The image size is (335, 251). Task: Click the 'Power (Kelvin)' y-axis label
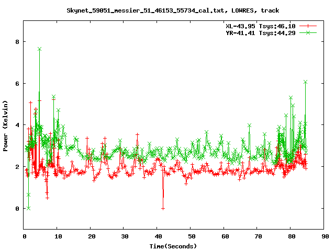(x=5, y=126)
